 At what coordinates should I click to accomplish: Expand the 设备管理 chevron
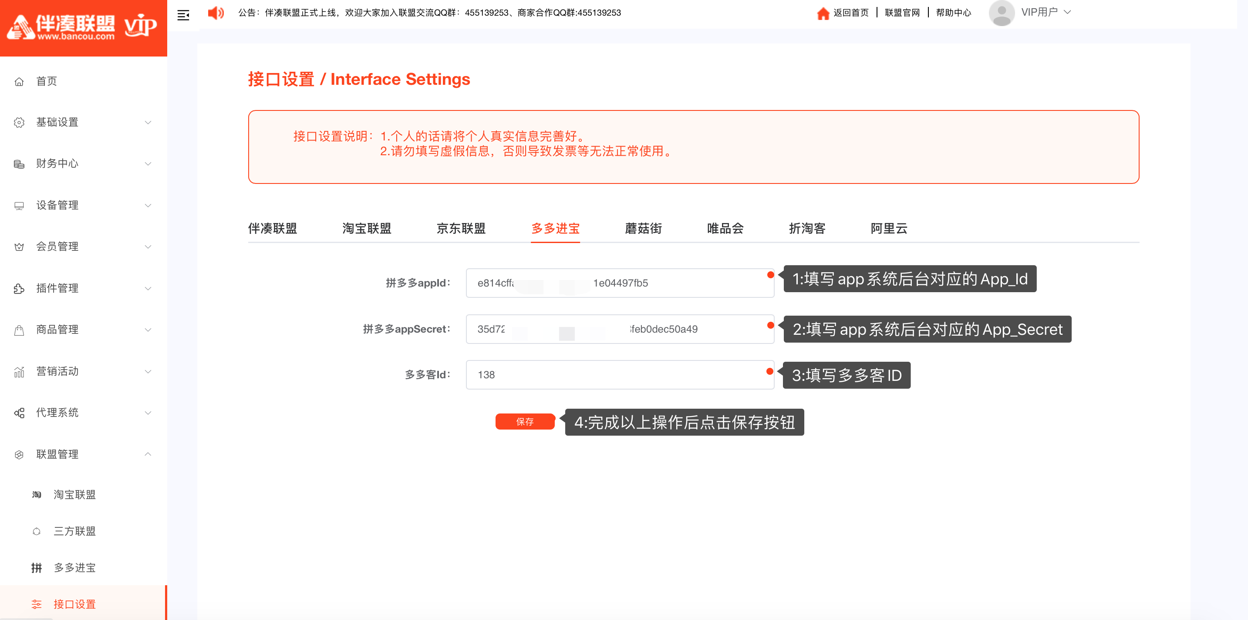148,206
